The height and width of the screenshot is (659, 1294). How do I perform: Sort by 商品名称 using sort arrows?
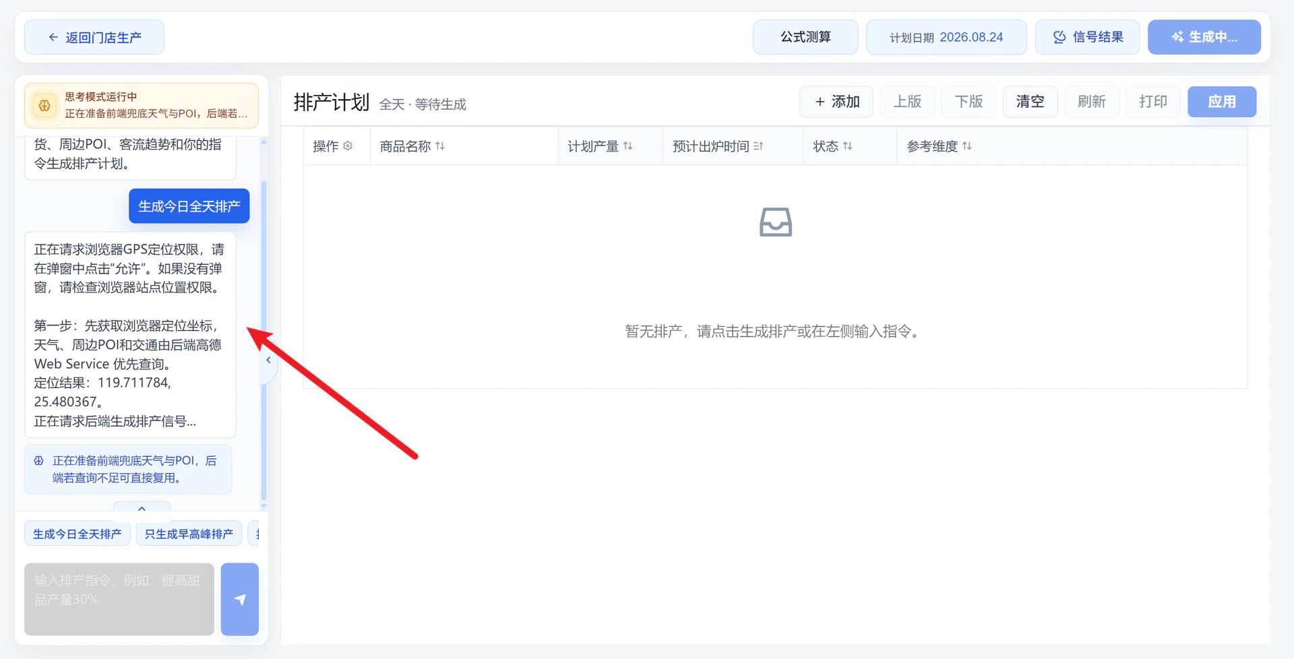pos(440,146)
